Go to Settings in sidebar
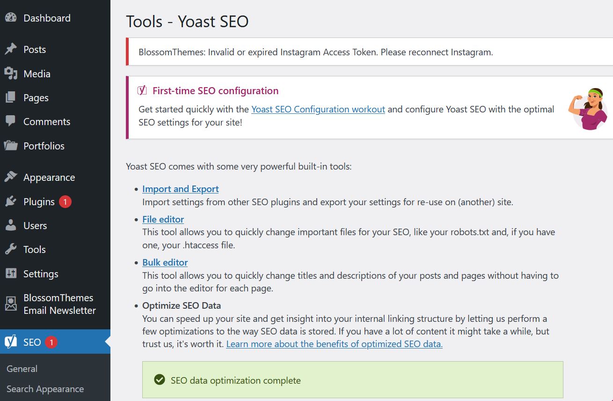The height and width of the screenshot is (401, 613). click(41, 274)
